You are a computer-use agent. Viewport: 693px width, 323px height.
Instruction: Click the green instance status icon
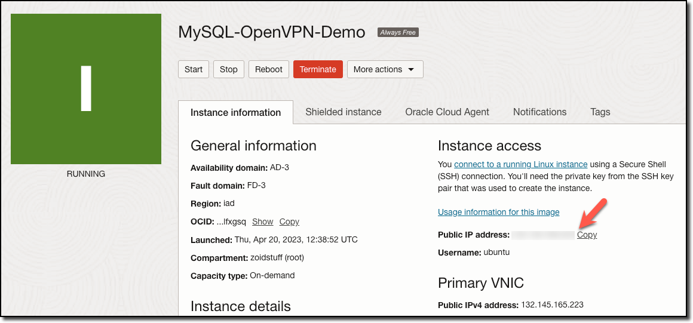(x=86, y=89)
